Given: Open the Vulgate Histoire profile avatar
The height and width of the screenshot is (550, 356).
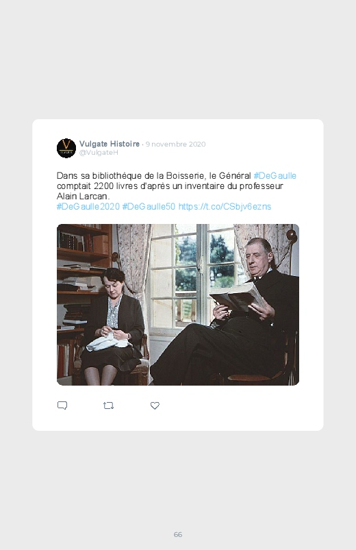Looking at the screenshot, I should (x=66, y=148).
